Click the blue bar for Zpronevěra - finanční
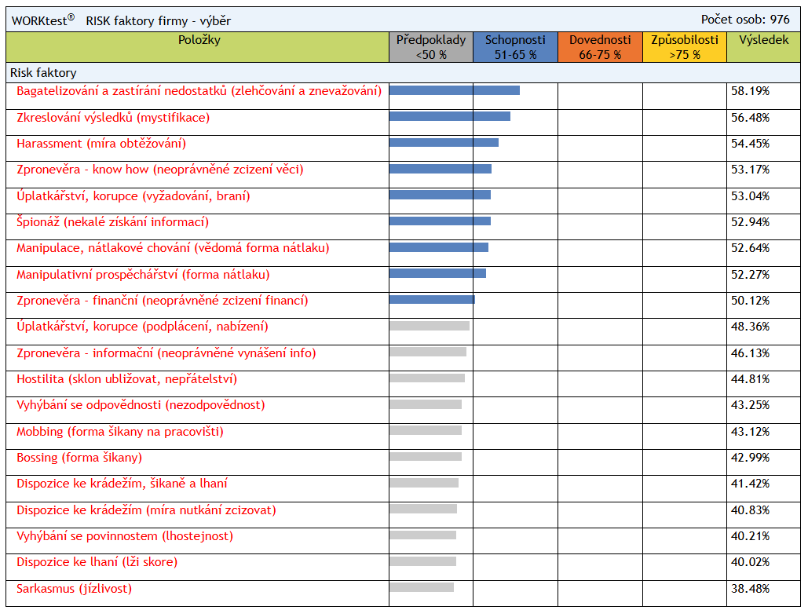Viewport: 808px width, 610px height. [432, 299]
